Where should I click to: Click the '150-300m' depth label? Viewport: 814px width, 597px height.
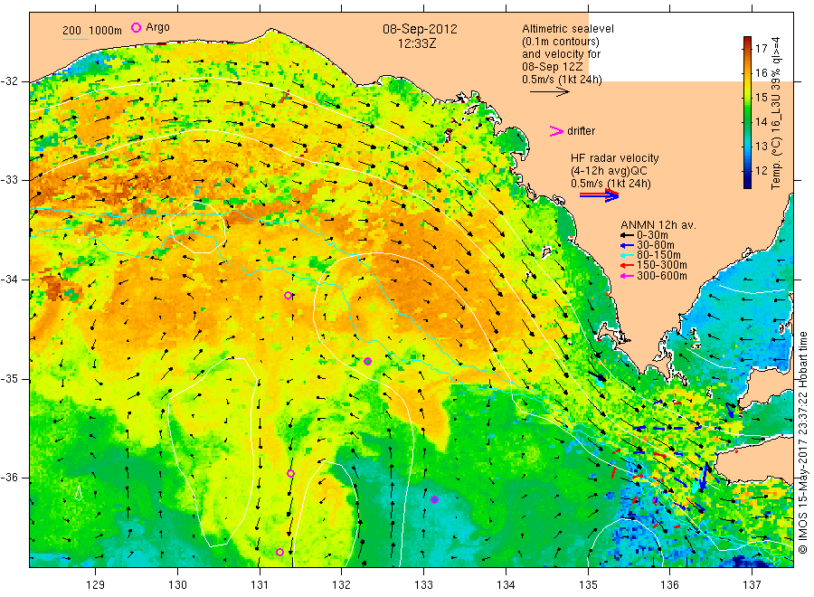click(662, 265)
